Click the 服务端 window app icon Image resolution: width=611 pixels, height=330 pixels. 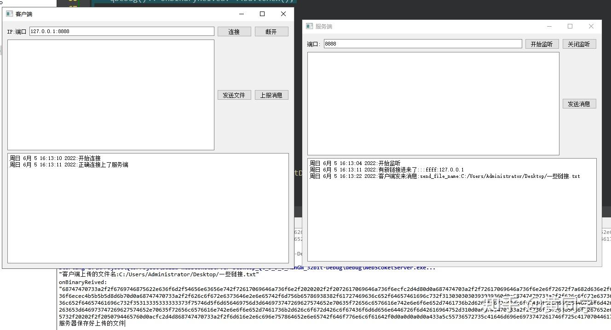point(310,26)
